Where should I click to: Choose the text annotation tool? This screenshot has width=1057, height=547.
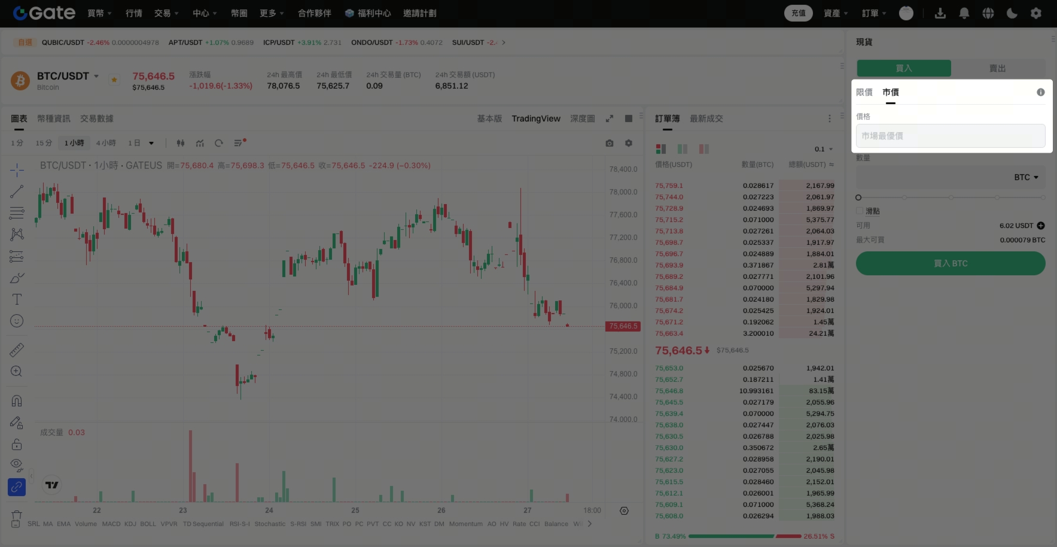click(17, 299)
